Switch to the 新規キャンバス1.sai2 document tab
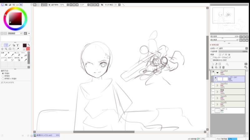This screenshot has height=140, width=250. coord(47,135)
